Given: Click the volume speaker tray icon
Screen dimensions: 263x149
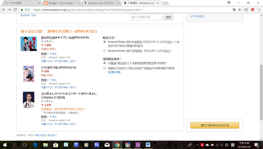Looking at the screenshot, I should pyautogui.click(x=222, y=145).
